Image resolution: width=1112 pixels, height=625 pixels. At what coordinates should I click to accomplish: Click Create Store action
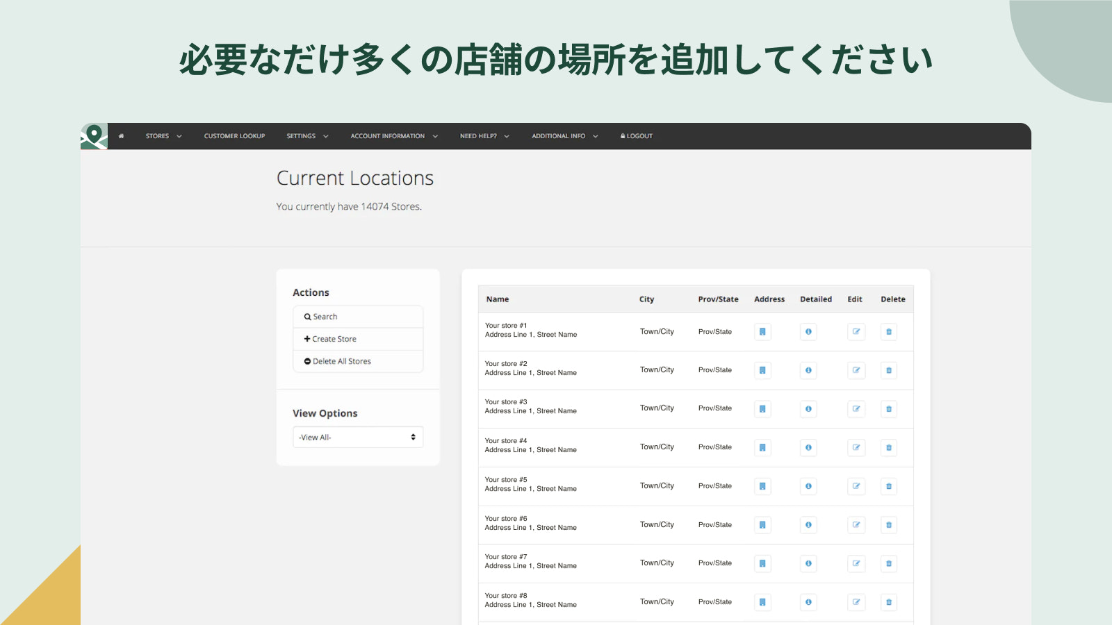pos(358,339)
